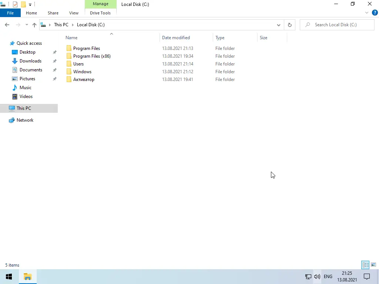
Task: Open Videos in the navigation pane
Action: click(x=26, y=97)
